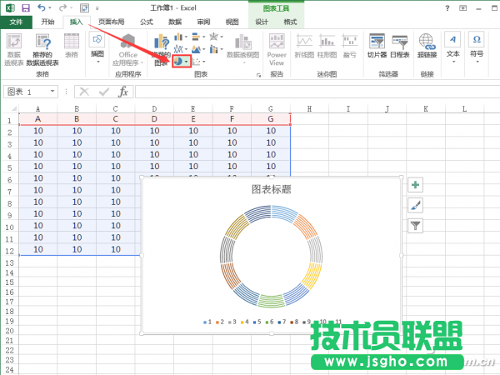Open the Symbols (符号) dropdown
Screen dimensions: 500x375
pos(477,47)
